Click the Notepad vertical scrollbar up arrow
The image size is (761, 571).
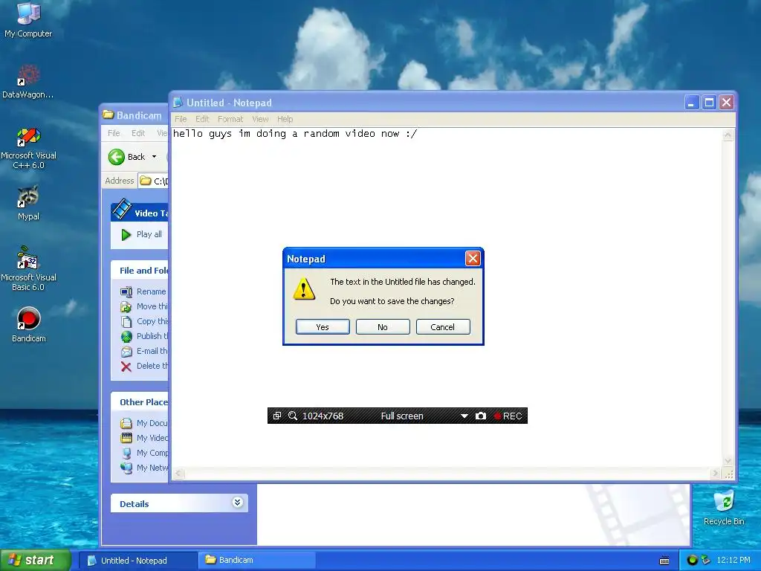728,135
